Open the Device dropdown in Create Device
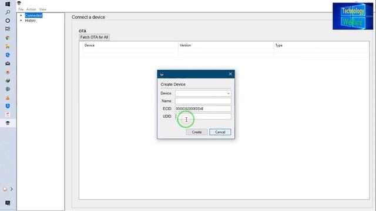 (x=203, y=93)
